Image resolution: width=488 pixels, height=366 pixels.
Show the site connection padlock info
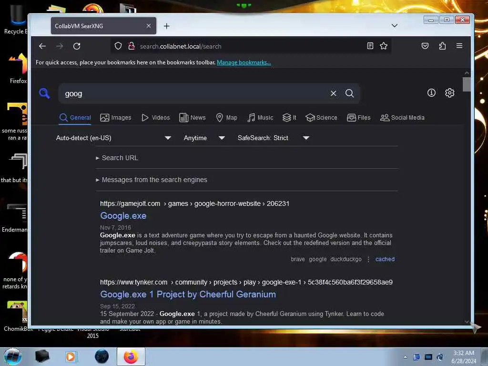pos(132,46)
